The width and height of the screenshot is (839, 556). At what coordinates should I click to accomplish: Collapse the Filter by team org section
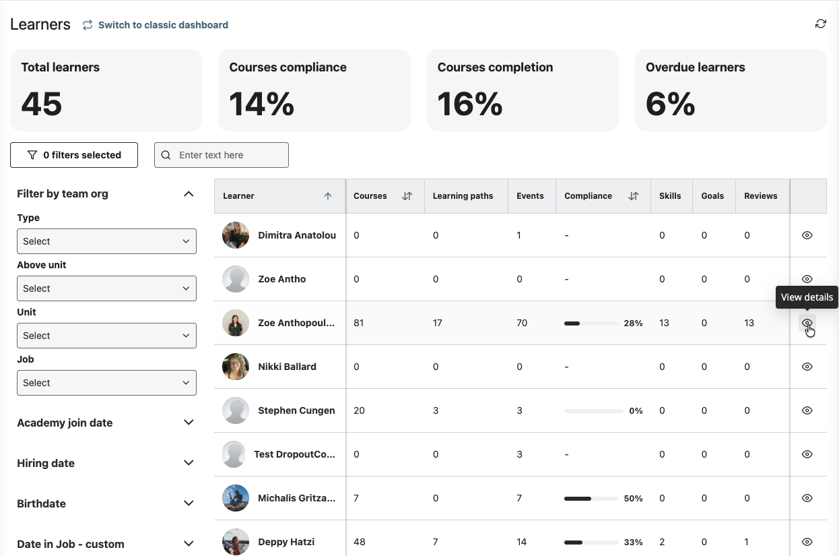coord(189,194)
